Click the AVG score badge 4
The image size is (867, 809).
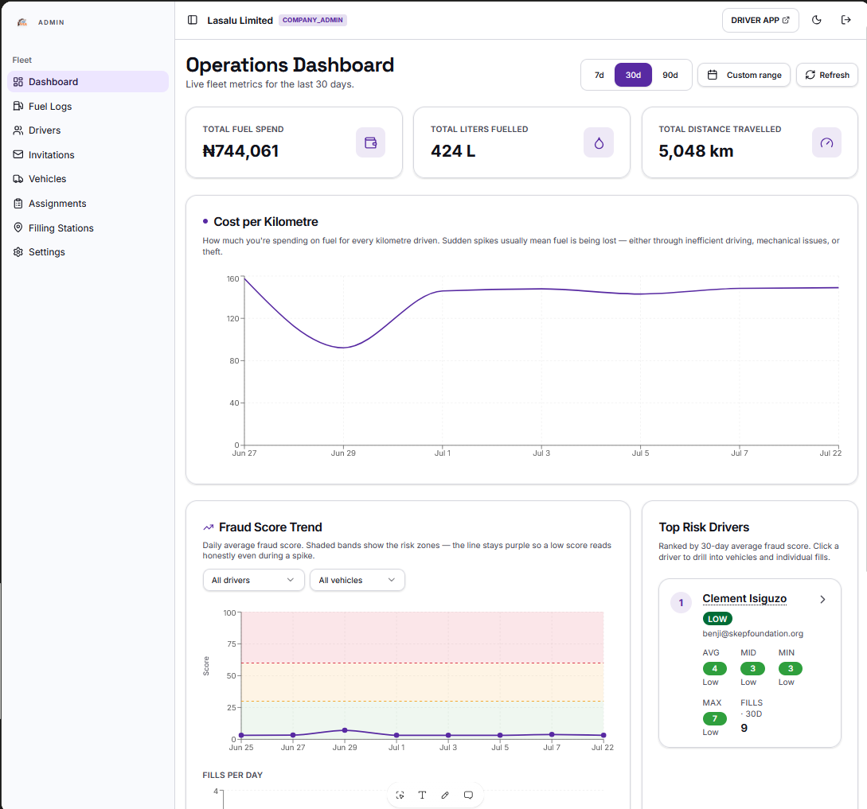[714, 669]
